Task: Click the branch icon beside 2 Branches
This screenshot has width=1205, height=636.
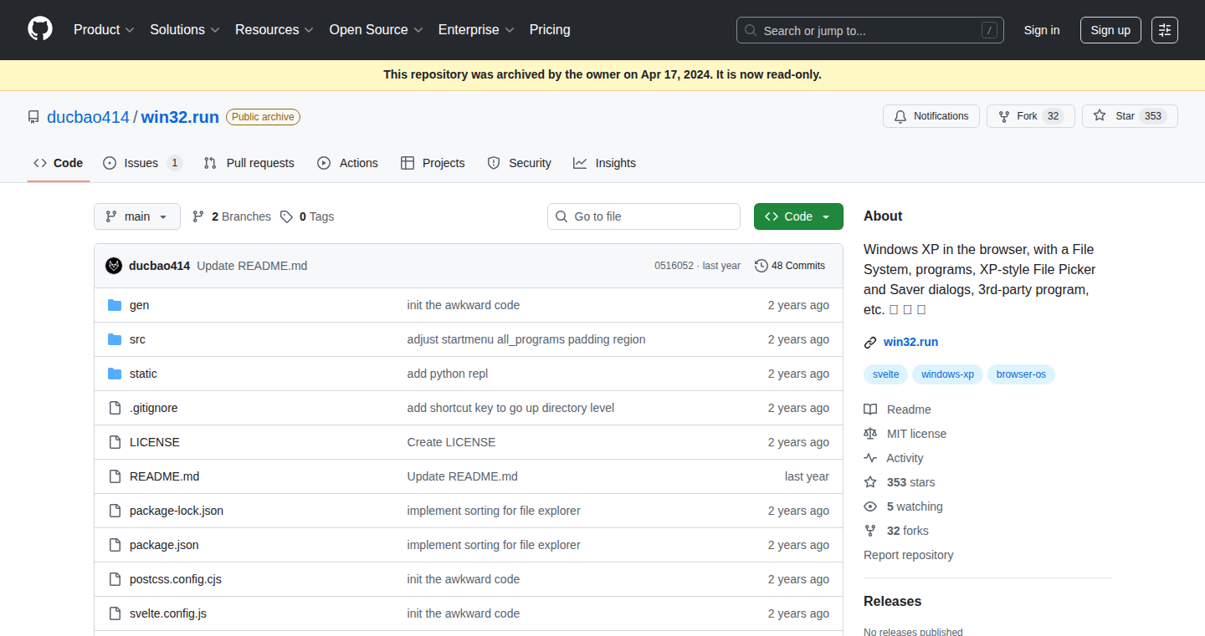Action: pyautogui.click(x=198, y=216)
